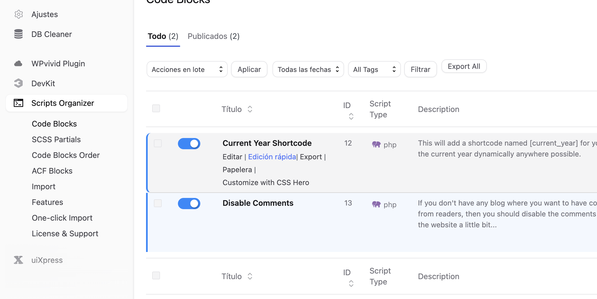The width and height of the screenshot is (597, 299).
Task: Click the Aplicar button
Action: [249, 69]
